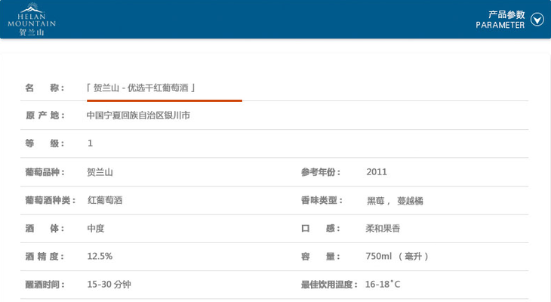Screen dimensions: 551x302
Task: Click the 产品参数 PARAMETER header text
Action: 500,20
